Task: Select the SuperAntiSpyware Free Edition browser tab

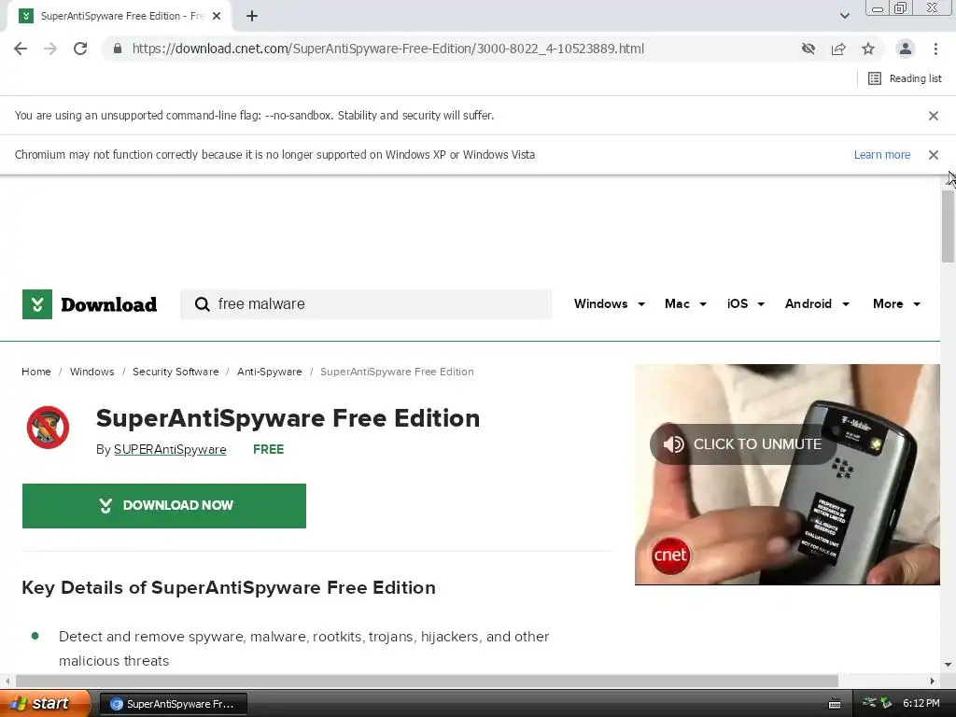Action: pos(119,16)
